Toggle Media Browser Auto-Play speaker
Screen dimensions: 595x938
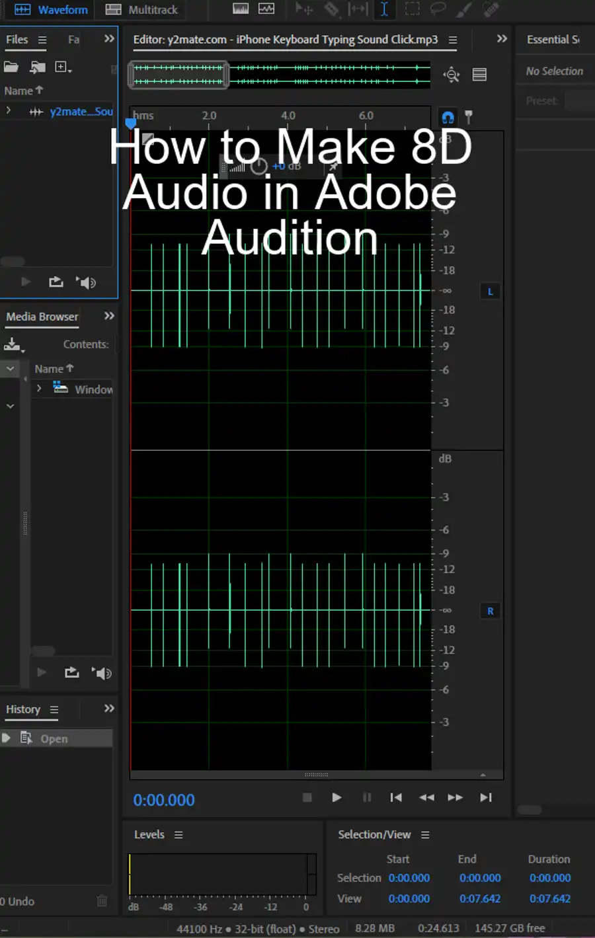pos(102,673)
